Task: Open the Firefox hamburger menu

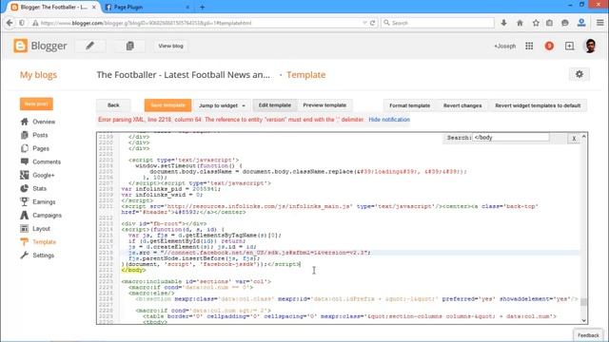Action: (x=600, y=23)
